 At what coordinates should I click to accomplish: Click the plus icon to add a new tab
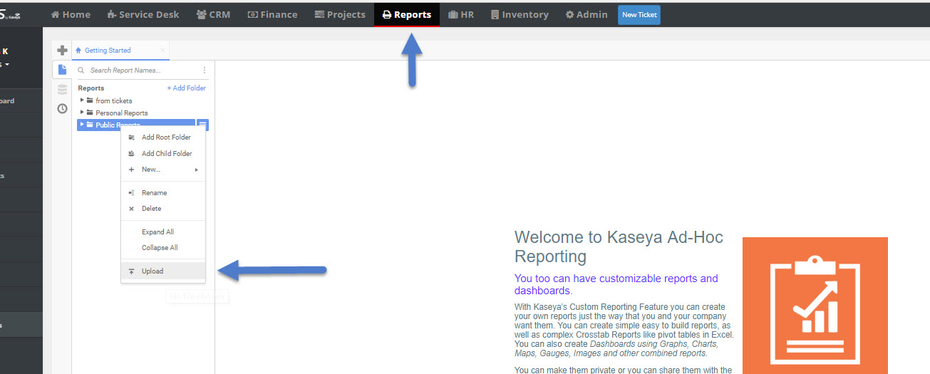62,50
